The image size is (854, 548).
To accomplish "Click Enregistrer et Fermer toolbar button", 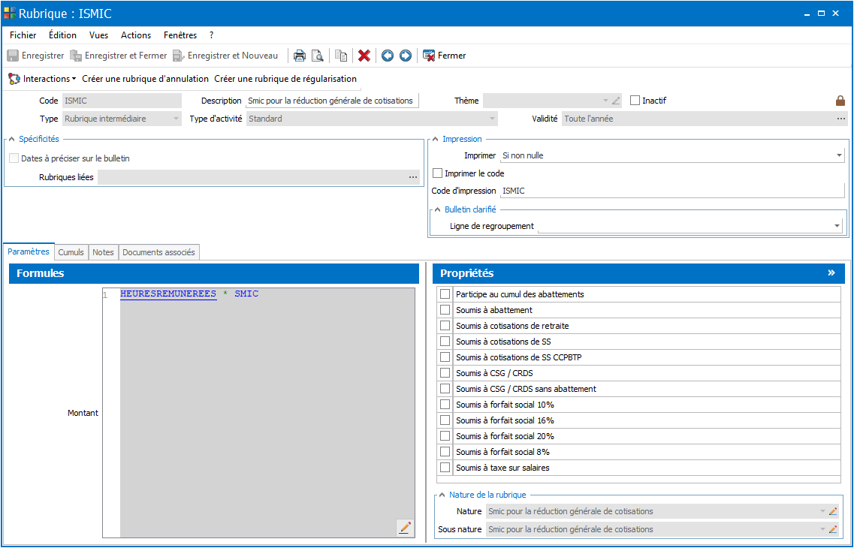I will click(119, 56).
